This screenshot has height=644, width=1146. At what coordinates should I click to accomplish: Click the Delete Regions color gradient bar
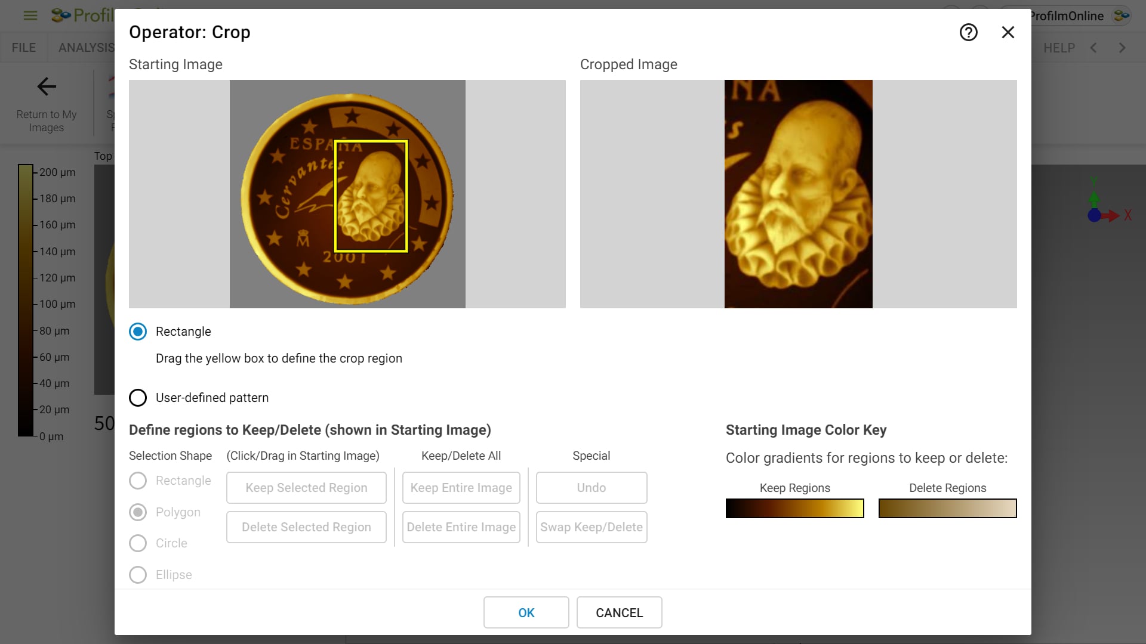click(948, 509)
